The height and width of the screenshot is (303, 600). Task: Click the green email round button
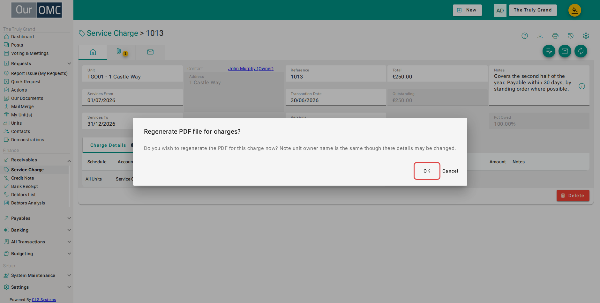click(x=565, y=51)
